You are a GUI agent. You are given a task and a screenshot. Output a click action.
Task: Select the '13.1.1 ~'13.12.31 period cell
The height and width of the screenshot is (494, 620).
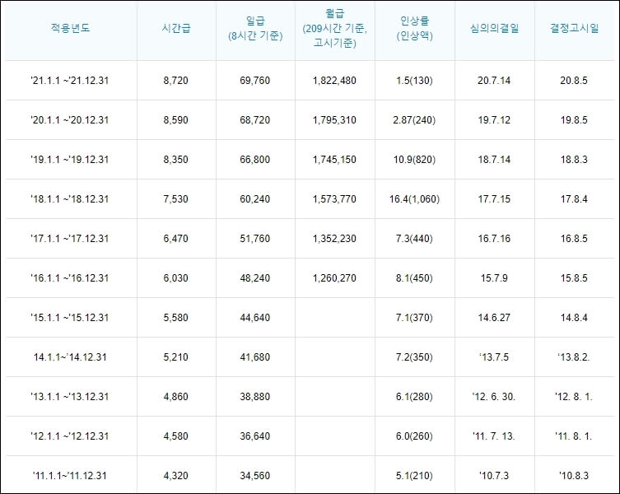pyautogui.click(x=70, y=397)
